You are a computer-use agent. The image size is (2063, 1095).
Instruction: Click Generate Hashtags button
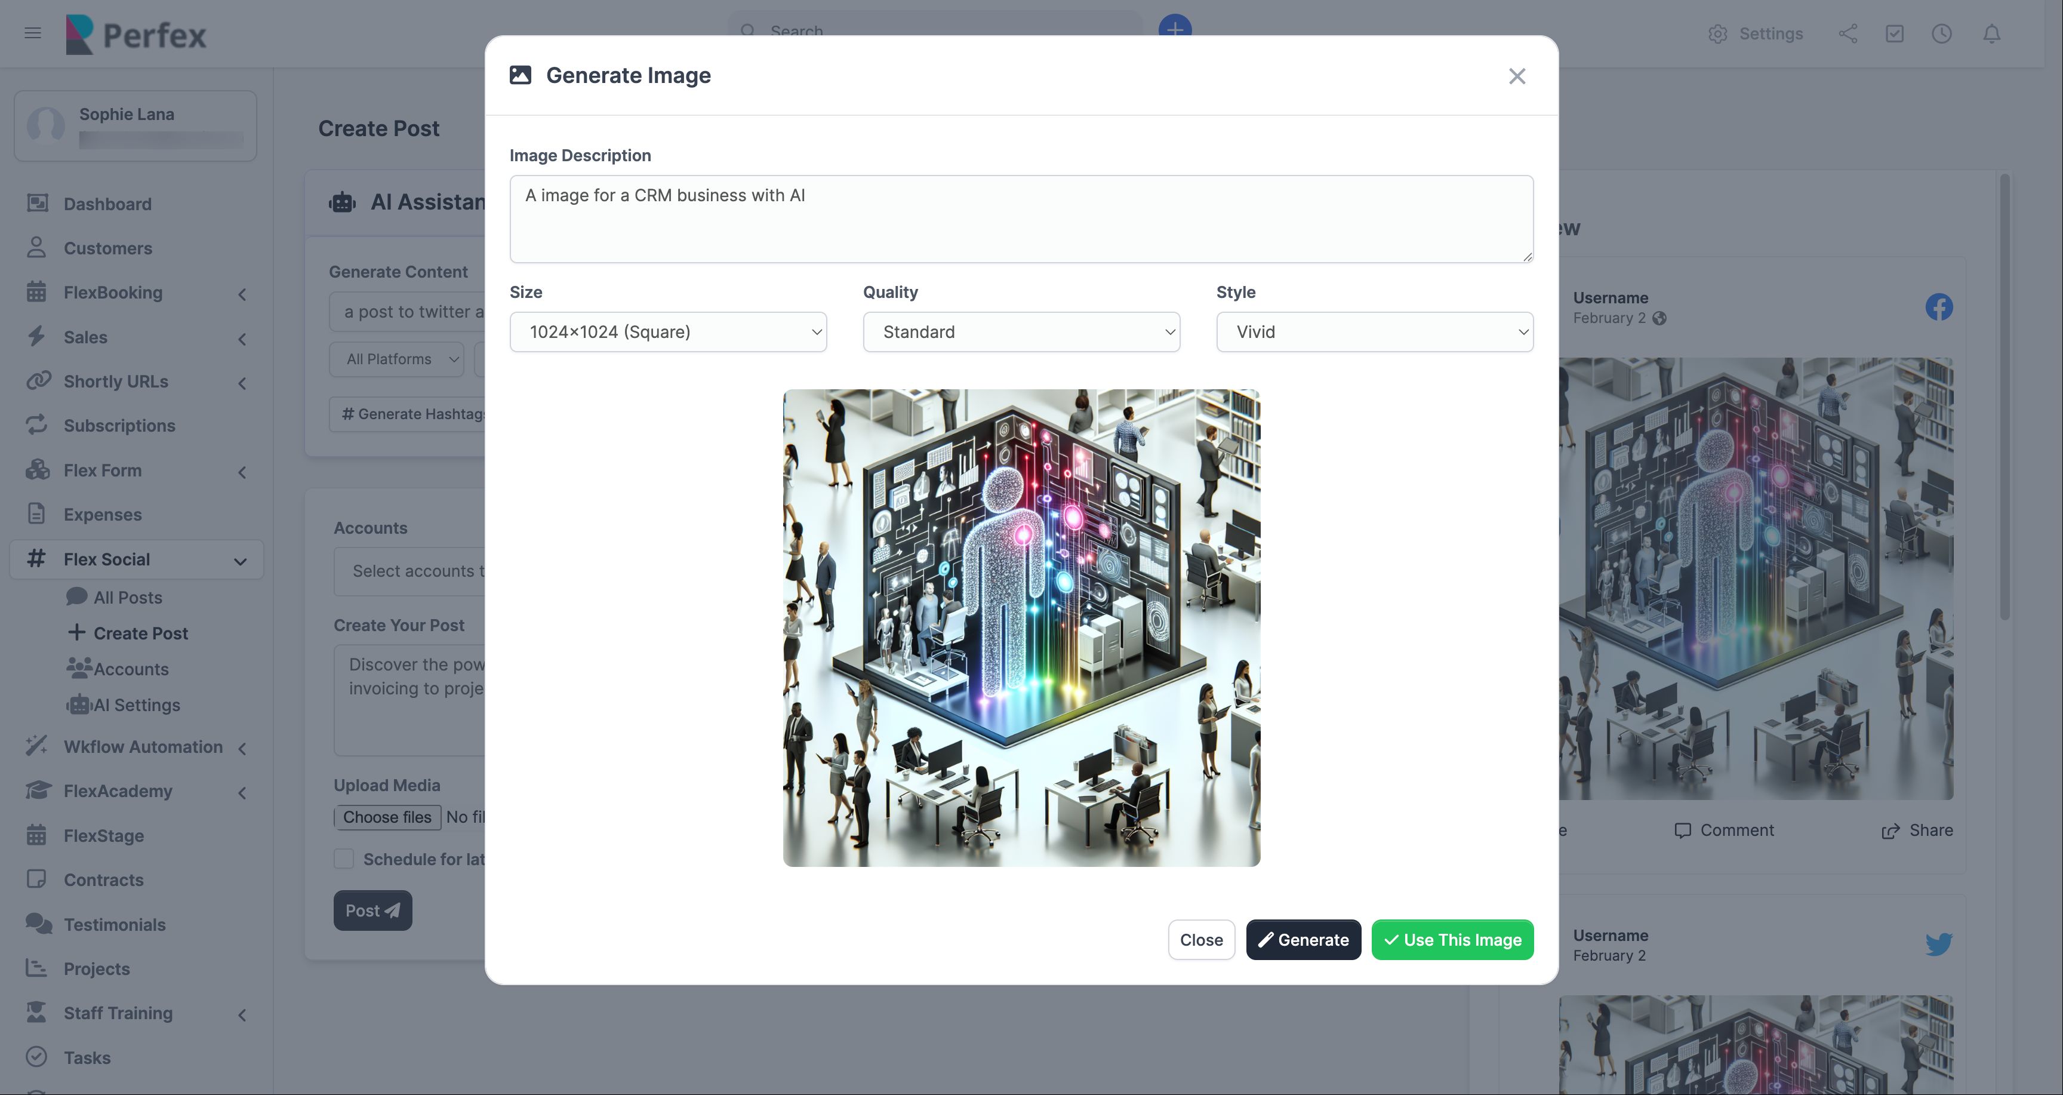click(x=408, y=414)
